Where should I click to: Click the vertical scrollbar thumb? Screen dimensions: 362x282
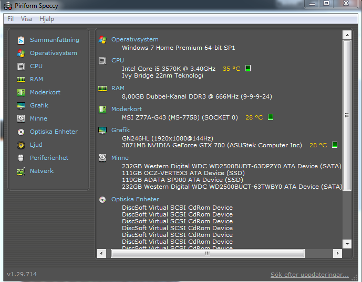(347, 115)
